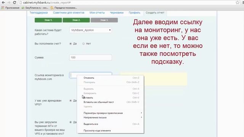Open Мои отчеты tab

(x=97, y=13)
